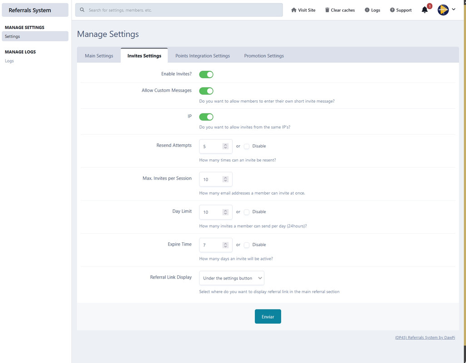This screenshot has height=363, width=466.
Task: Click the Expire Time number field
Action: coord(216,245)
